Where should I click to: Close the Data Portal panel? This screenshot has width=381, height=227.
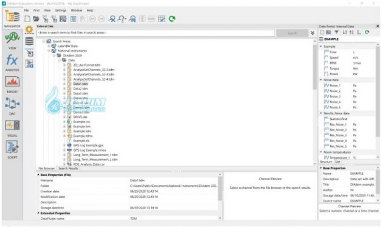click(x=378, y=26)
